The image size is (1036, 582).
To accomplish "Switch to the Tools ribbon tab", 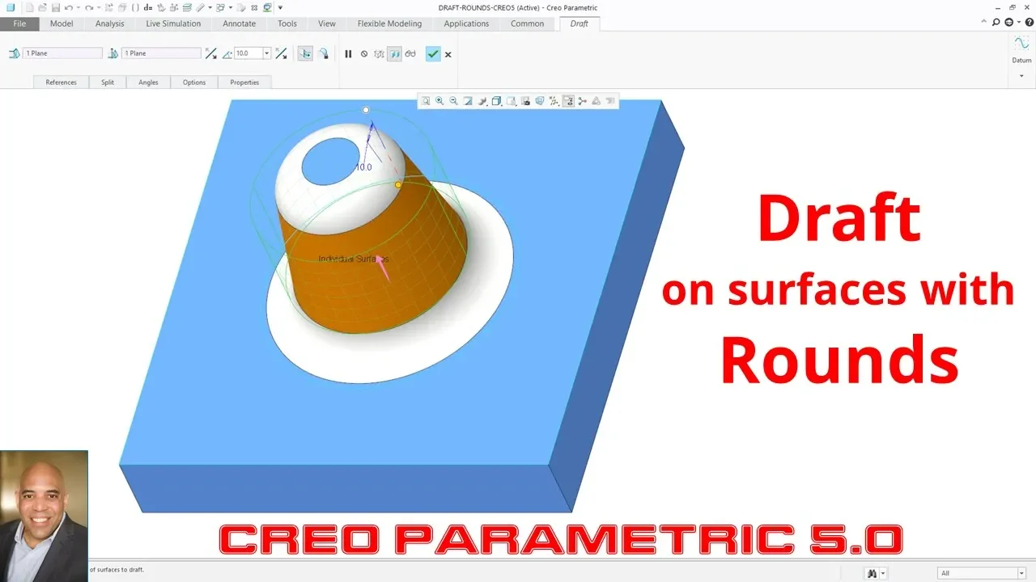I will pyautogui.click(x=287, y=23).
